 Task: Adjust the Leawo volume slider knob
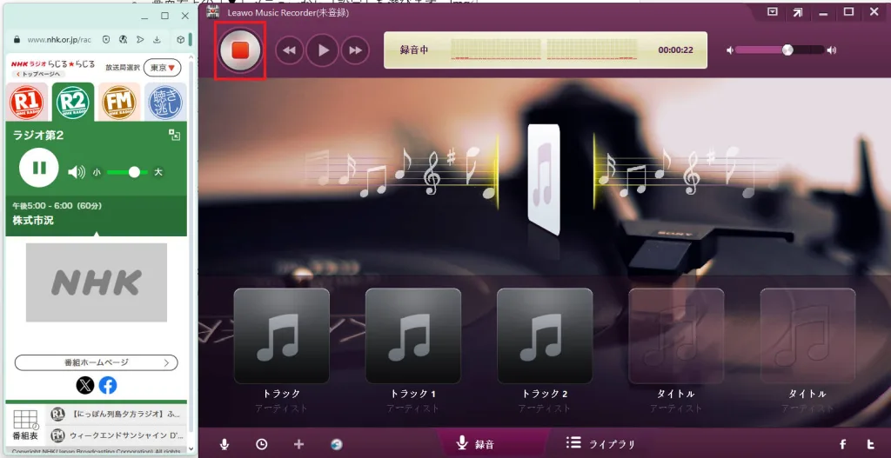[787, 50]
